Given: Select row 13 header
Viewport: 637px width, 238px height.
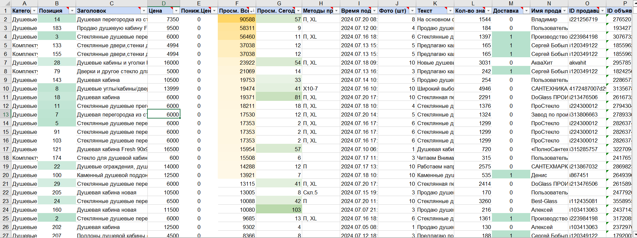Looking at the screenshot, I should click(x=5, y=115).
